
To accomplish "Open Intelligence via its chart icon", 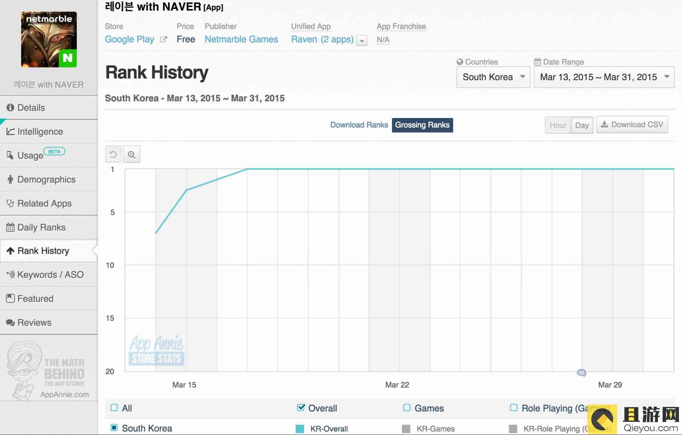I will pyautogui.click(x=10, y=131).
